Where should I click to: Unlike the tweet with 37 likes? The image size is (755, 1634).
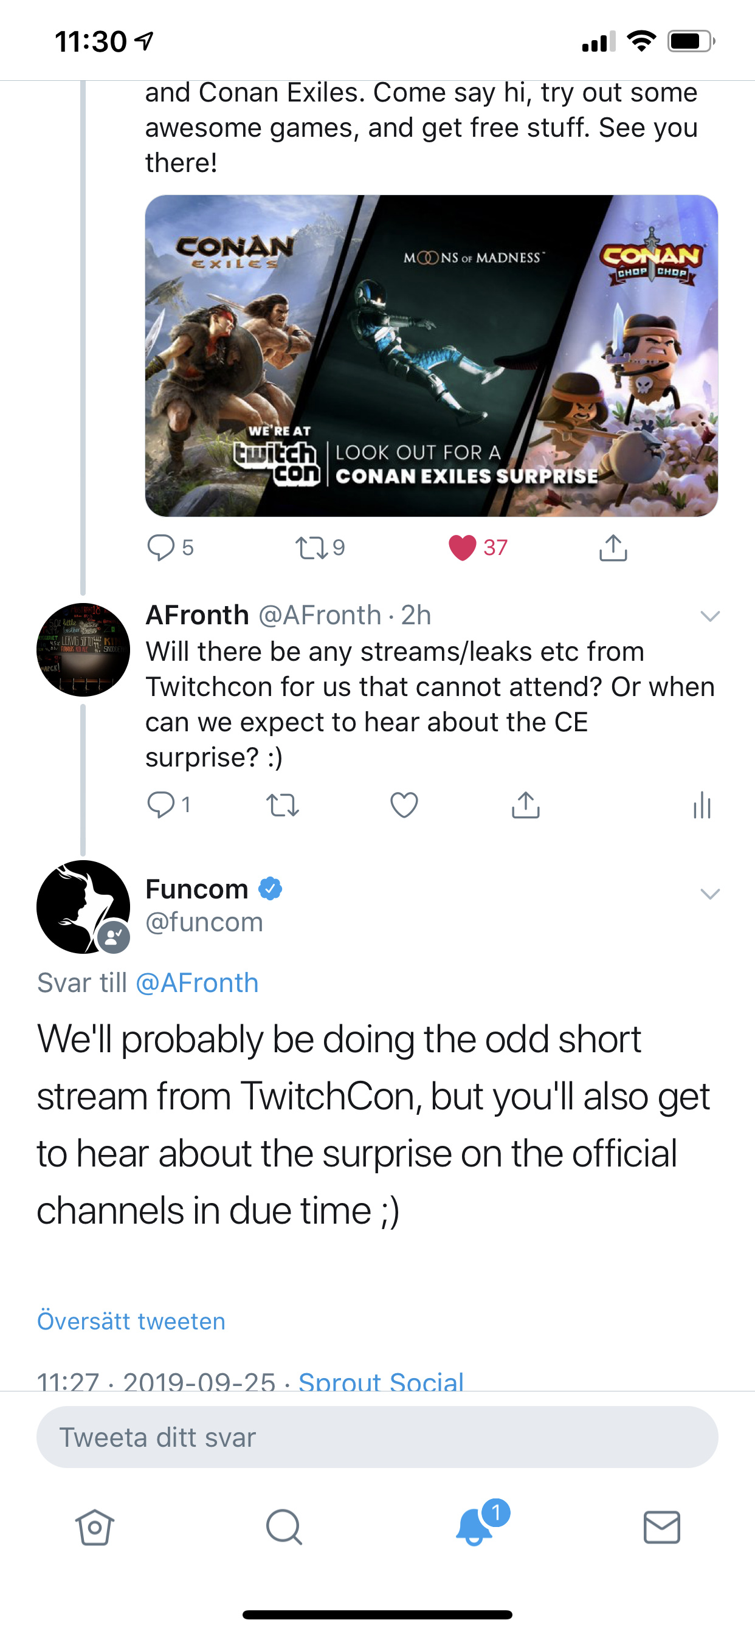[463, 548]
